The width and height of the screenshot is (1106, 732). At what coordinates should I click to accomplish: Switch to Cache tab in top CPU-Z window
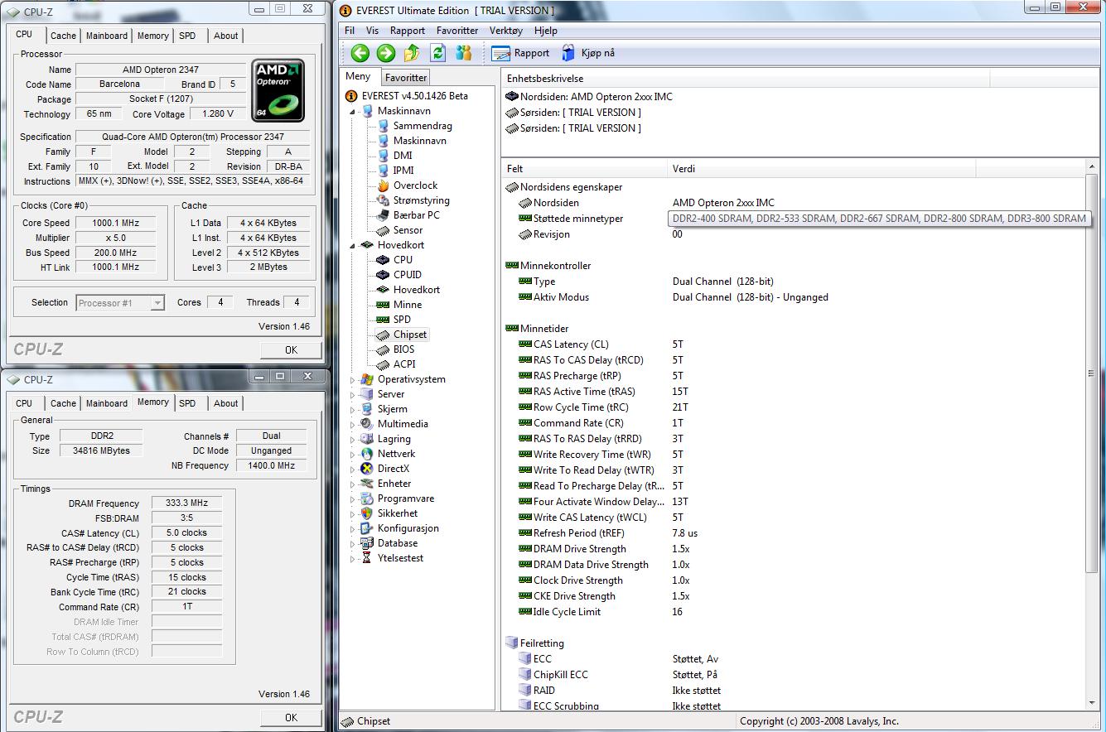[x=63, y=36]
